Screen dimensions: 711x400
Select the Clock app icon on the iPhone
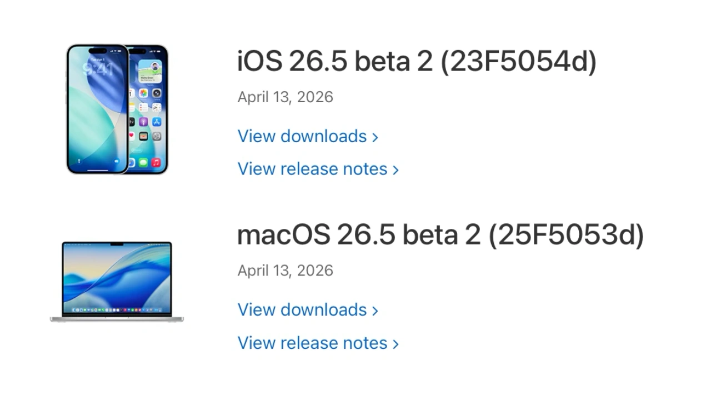click(156, 107)
